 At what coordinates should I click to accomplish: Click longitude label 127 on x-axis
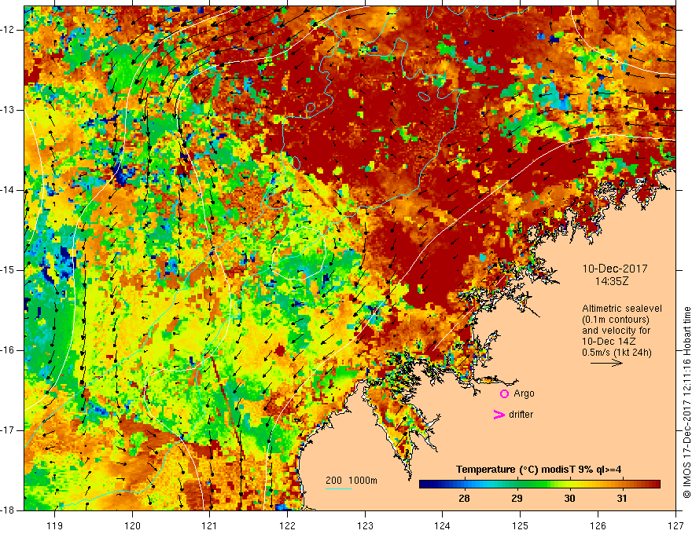[675, 525]
